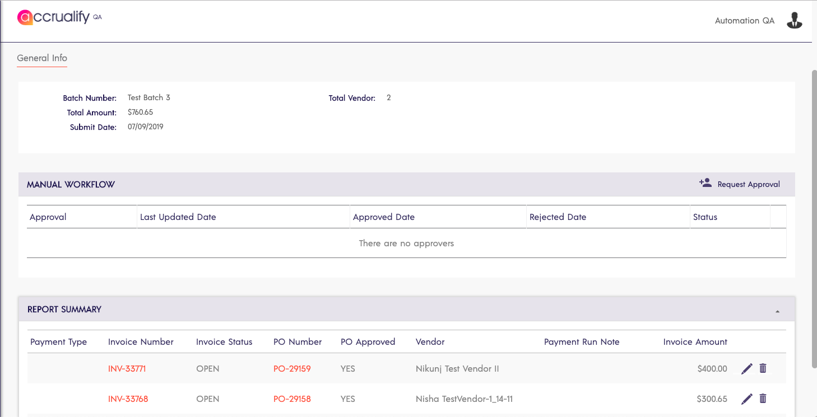Select the General Info tab

(x=42, y=58)
